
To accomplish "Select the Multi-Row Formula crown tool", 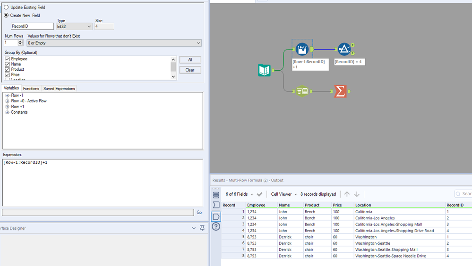I will 302,49.
